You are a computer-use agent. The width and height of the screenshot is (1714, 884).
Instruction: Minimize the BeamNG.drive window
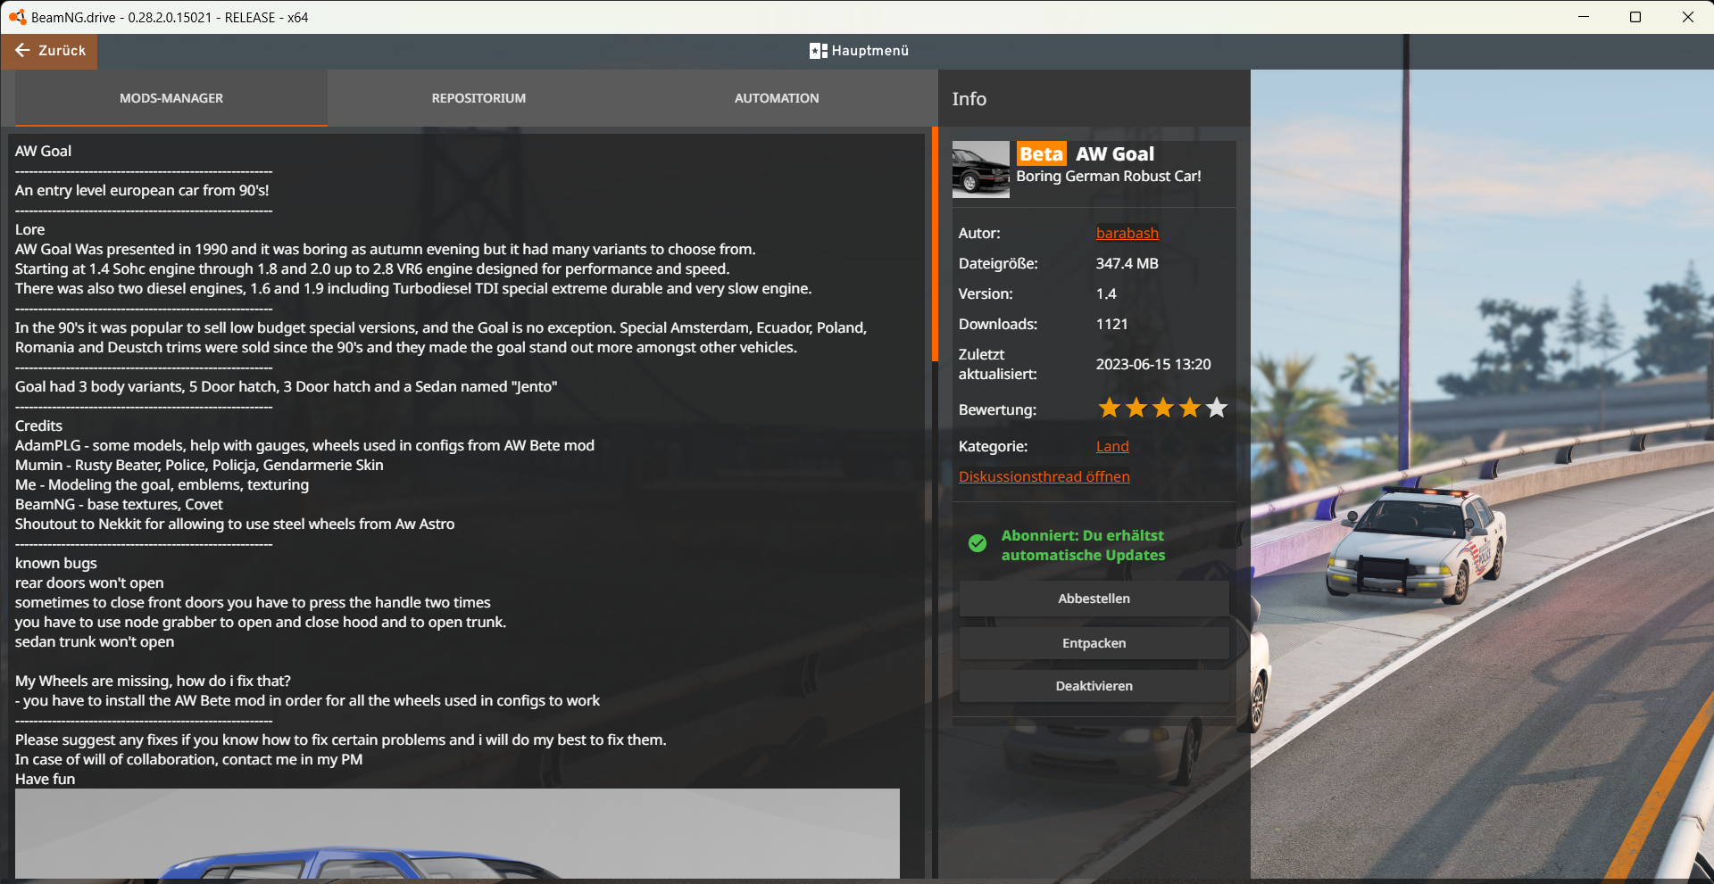(x=1584, y=17)
